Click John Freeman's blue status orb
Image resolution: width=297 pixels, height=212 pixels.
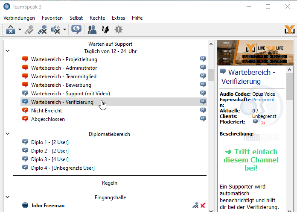pos(25,205)
